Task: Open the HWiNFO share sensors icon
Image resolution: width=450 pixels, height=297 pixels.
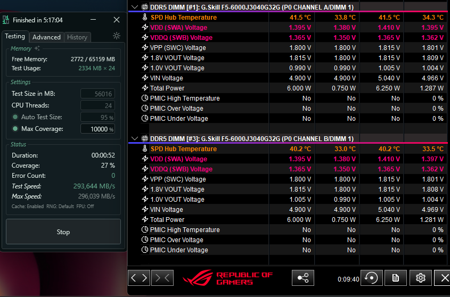Action: [x=303, y=278]
